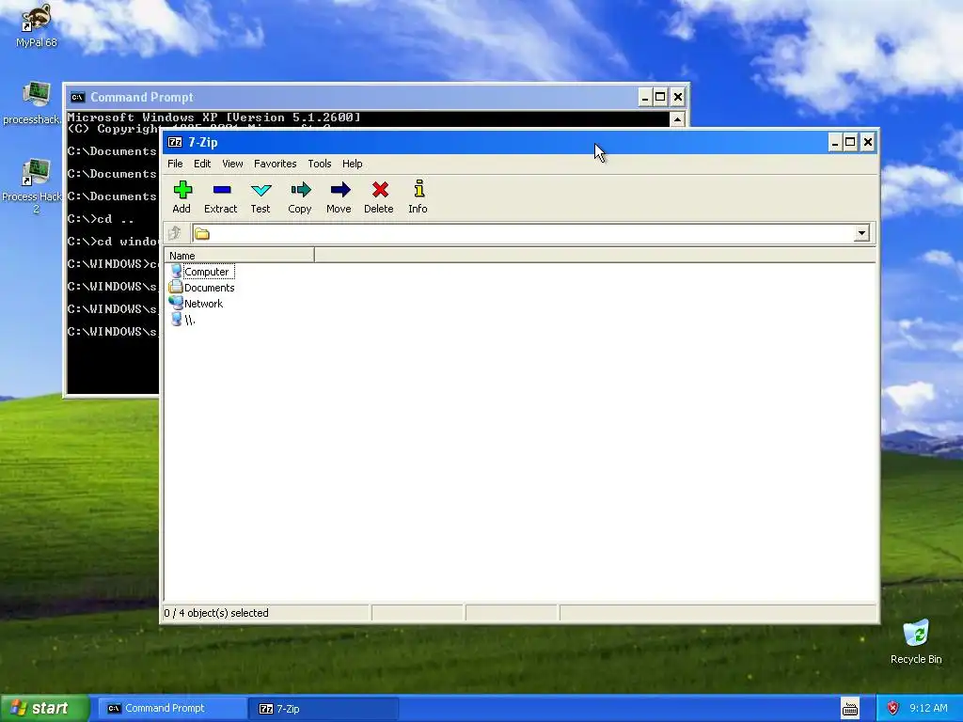
Task: Click the 7-Zip taskbar button
Action: tap(324, 709)
